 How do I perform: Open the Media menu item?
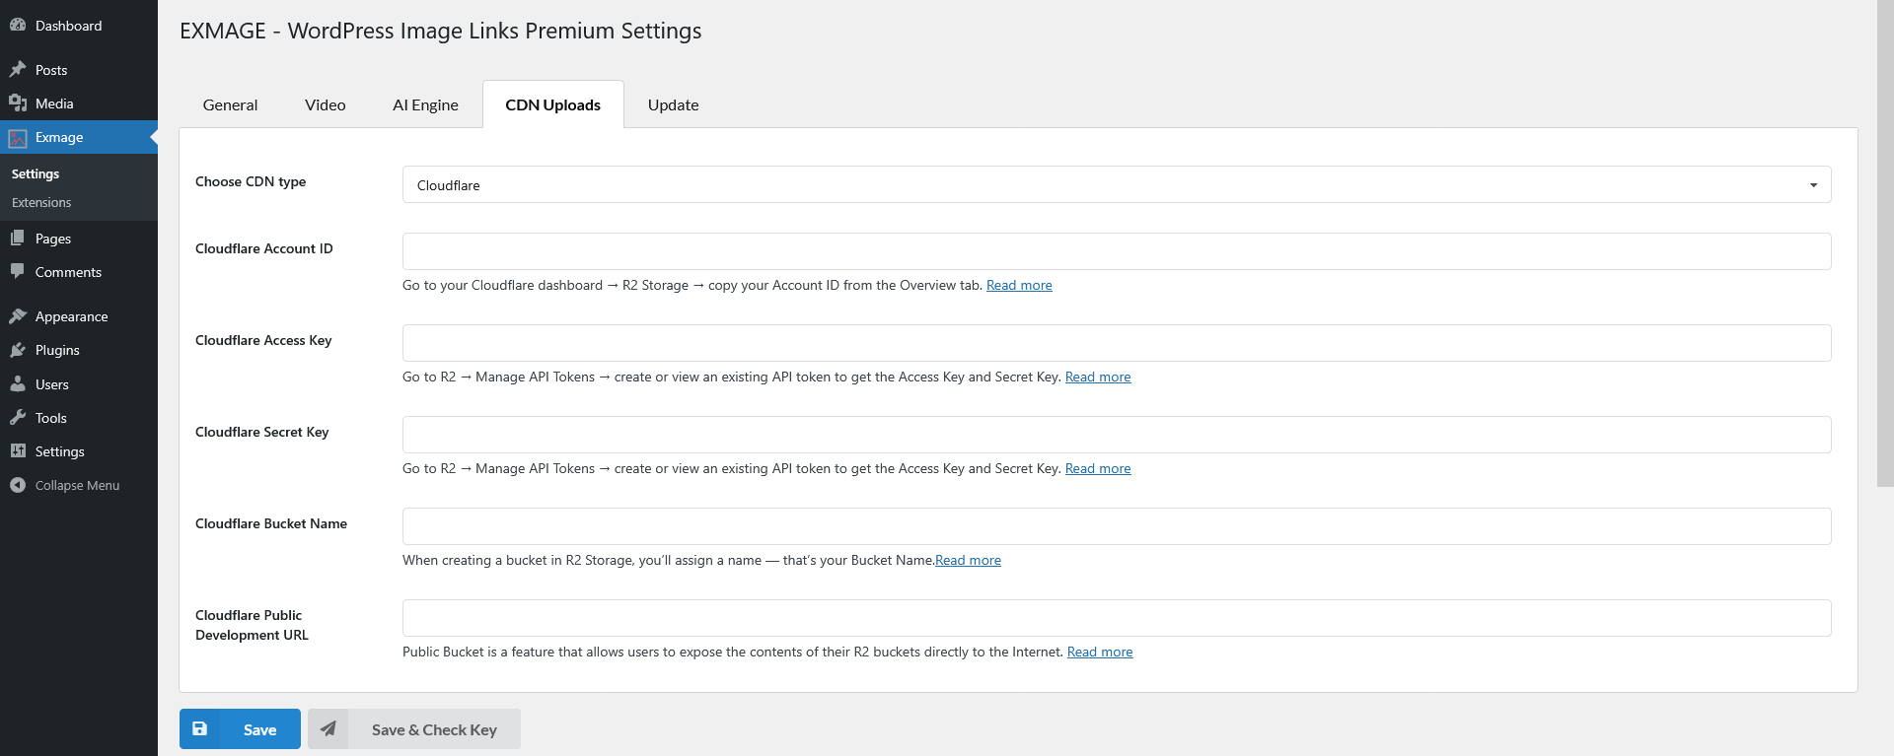pos(79,103)
